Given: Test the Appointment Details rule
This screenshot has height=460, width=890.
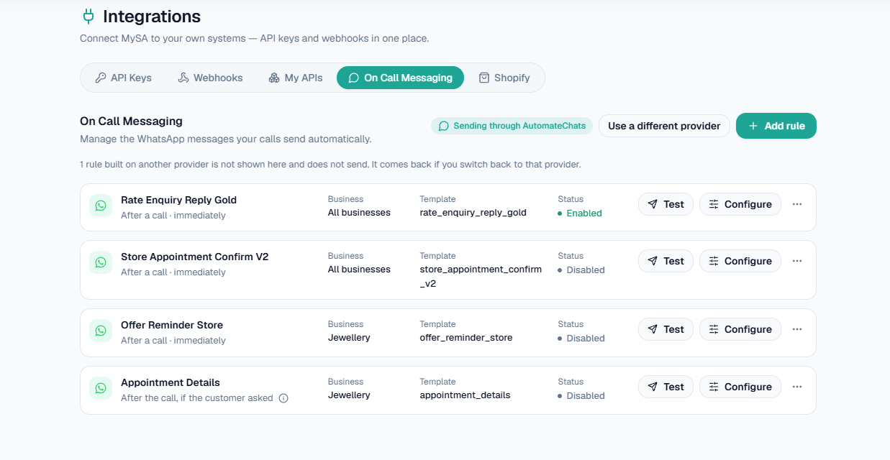Looking at the screenshot, I should click(666, 387).
